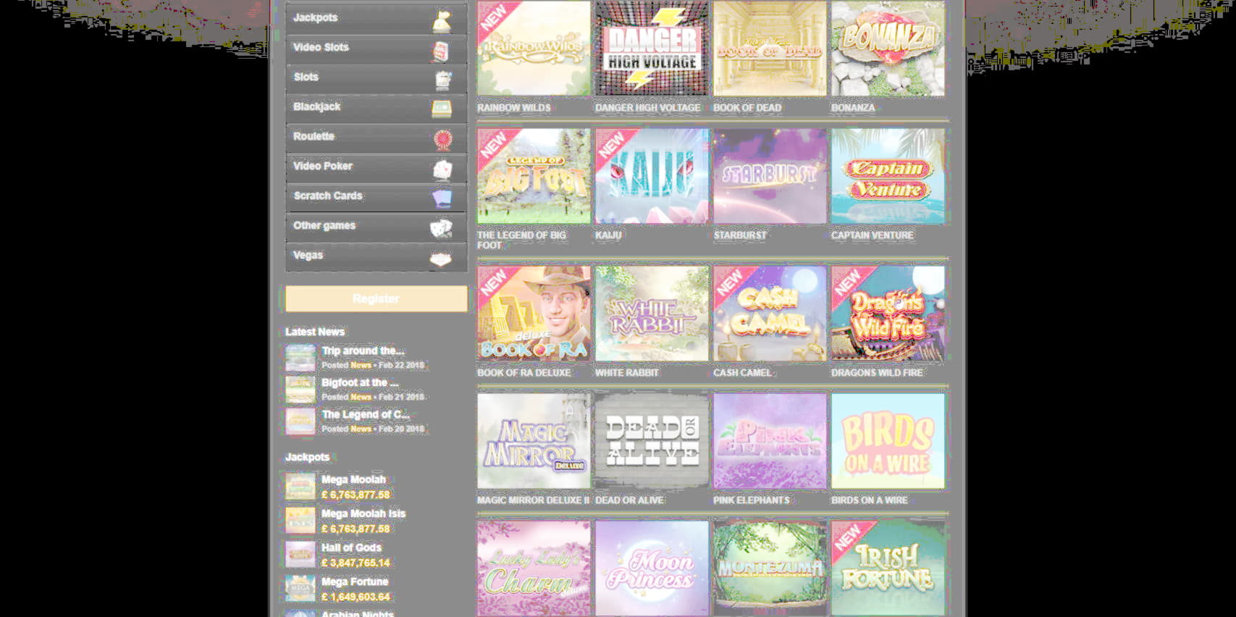This screenshot has height=617, width=1236.
Task: Open the Mega Moolah jackpot link
Action: (x=353, y=479)
